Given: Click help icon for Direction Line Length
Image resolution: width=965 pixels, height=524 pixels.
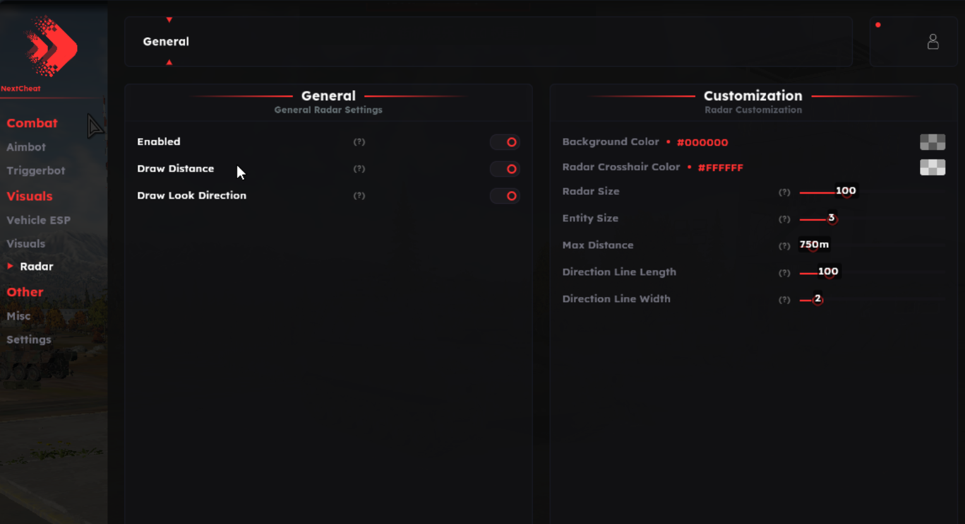Looking at the screenshot, I should click(784, 273).
